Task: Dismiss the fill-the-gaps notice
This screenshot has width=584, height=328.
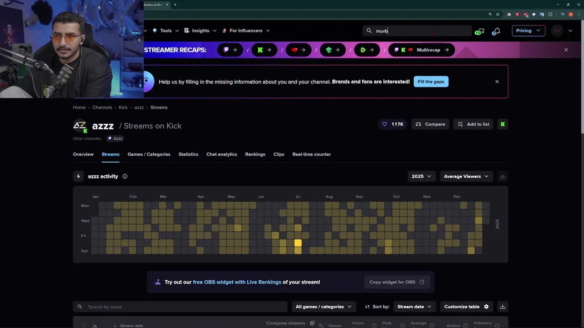Action: click(x=497, y=82)
